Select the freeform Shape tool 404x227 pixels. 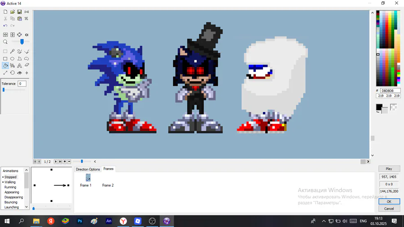point(26,59)
